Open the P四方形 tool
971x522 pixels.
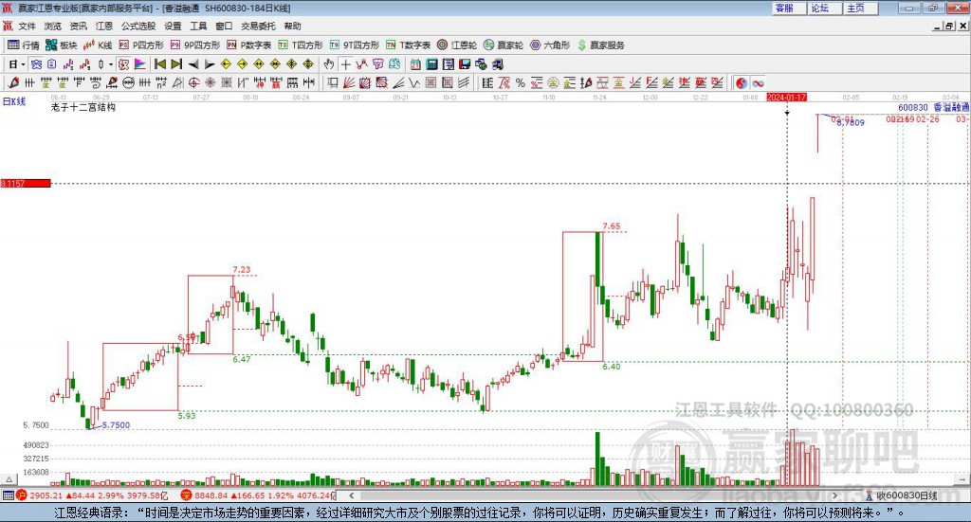tap(141, 45)
